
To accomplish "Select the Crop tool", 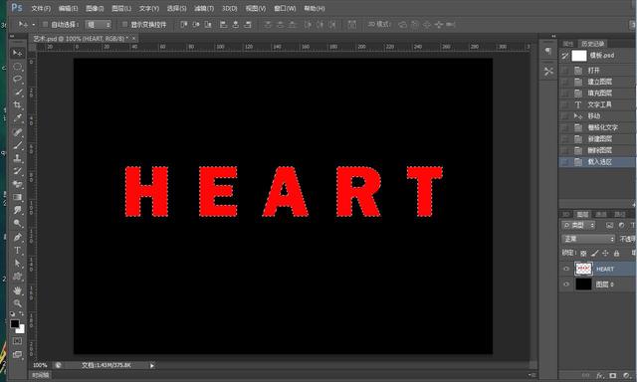I will 17,105.
